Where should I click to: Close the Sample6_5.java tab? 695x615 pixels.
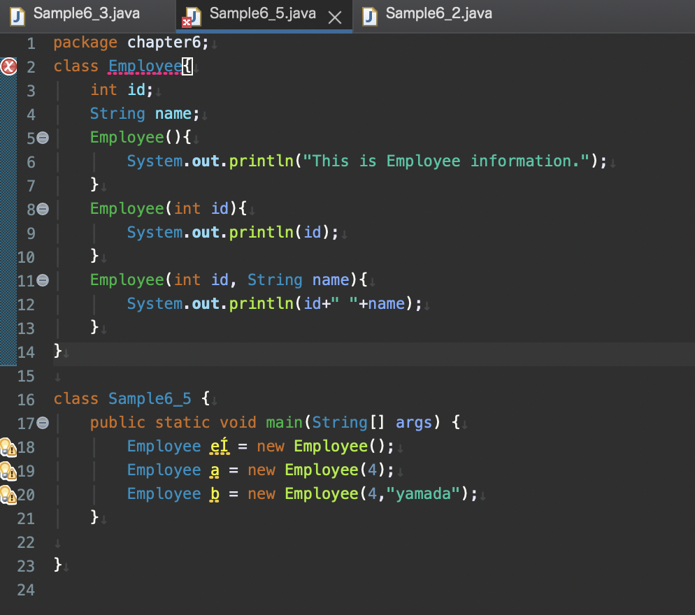[335, 18]
